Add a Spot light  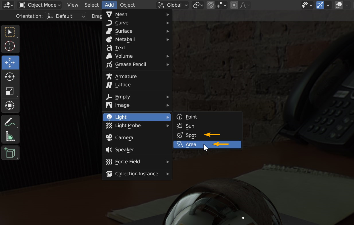[x=208, y=135]
